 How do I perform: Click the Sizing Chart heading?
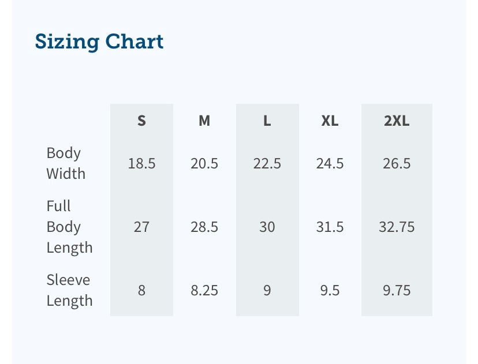coord(99,42)
